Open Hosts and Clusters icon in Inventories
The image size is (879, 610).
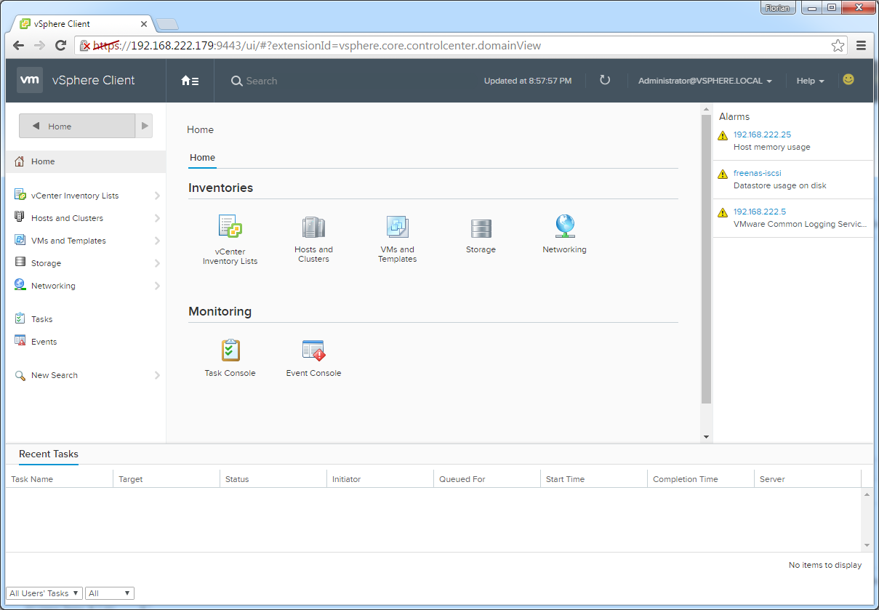point(313,227)
